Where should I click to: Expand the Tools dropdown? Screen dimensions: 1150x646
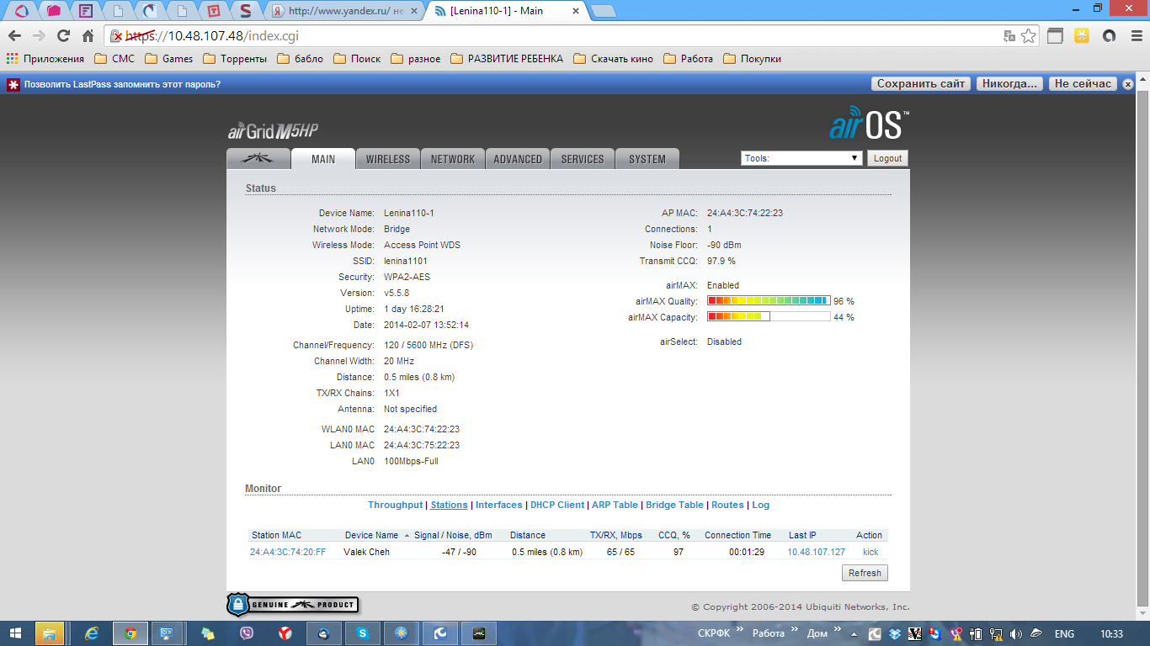801,158
